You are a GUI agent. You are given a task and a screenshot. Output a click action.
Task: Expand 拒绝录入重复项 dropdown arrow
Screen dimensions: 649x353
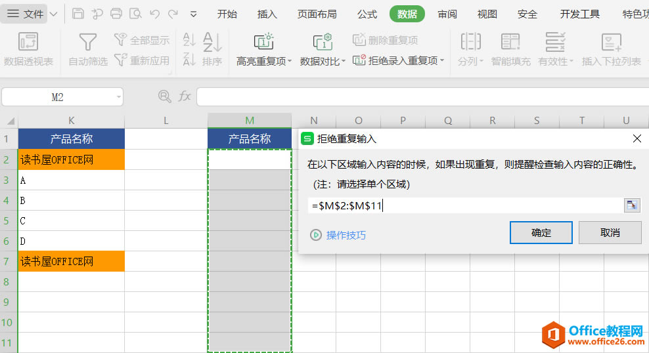pyautogui.click(x=442, y=60)
